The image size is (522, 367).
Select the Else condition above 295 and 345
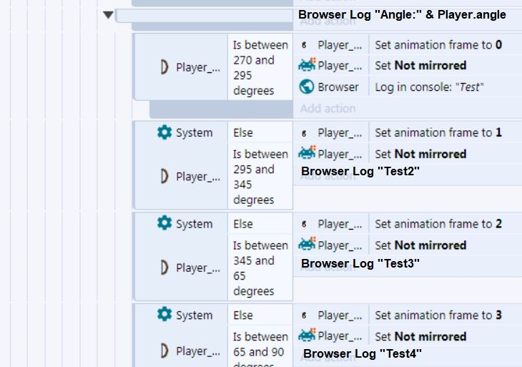[x=243, y=132]
